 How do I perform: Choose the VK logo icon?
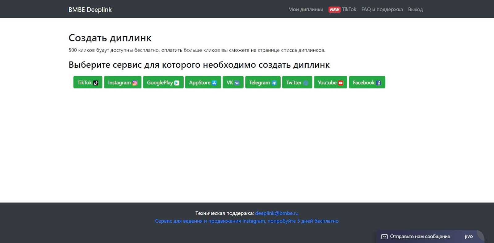click(x=237, y=83)
